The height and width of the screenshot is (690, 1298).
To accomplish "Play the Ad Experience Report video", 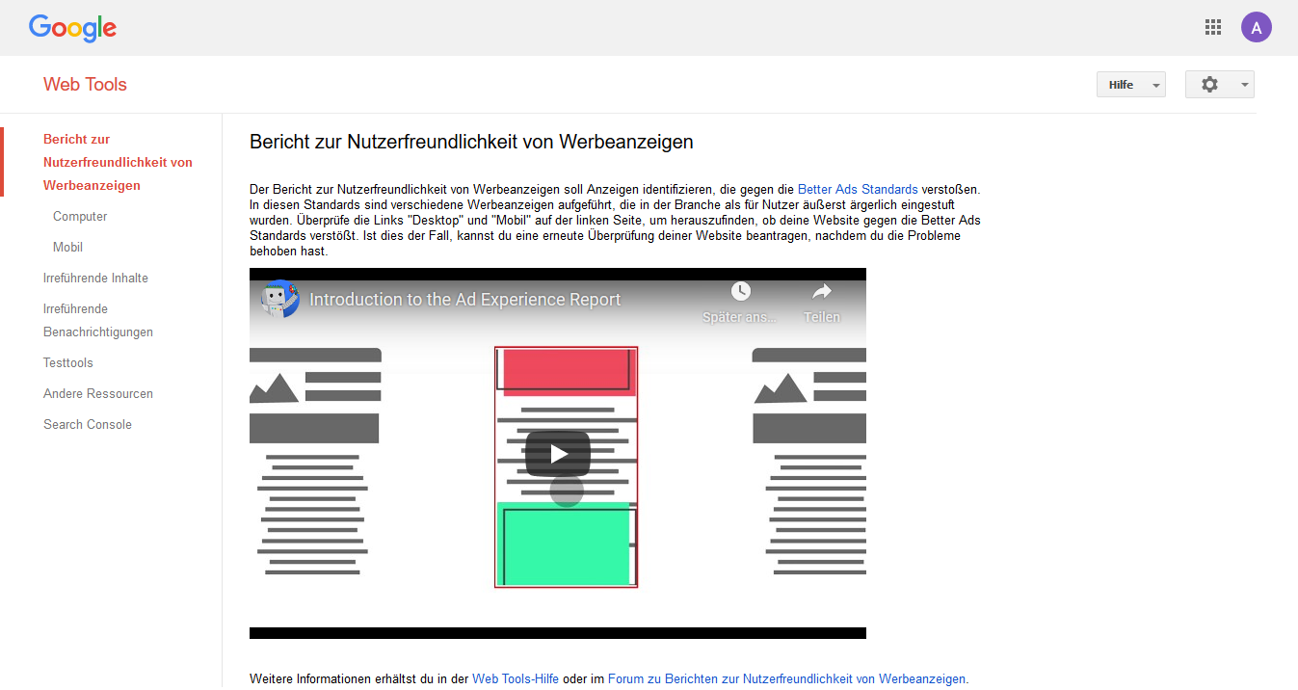I will point(558,454).
